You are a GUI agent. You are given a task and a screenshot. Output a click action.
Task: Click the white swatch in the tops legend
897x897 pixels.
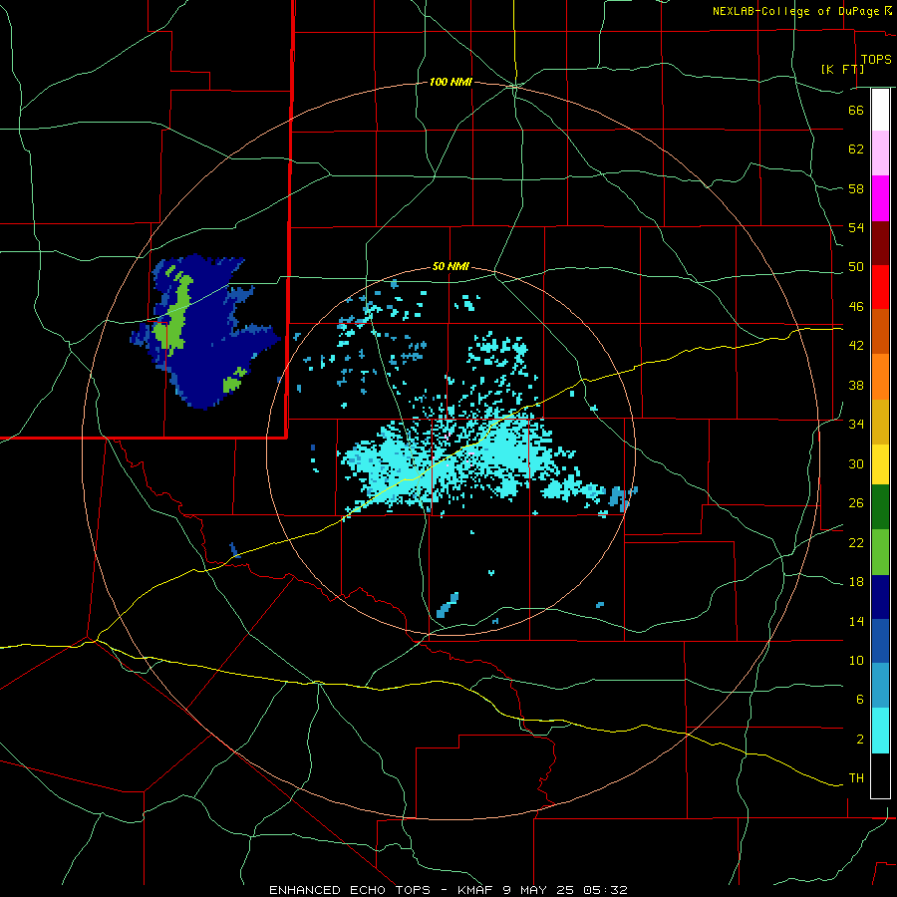point(880,110)
